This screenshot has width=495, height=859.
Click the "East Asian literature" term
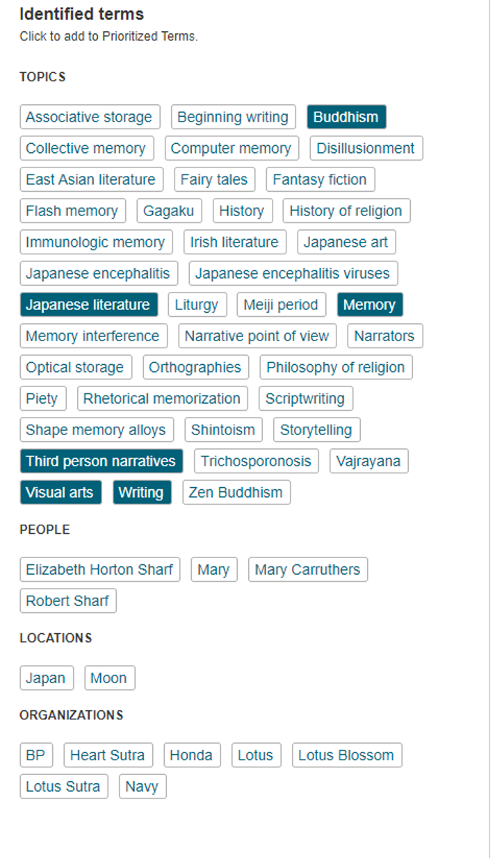91,179
